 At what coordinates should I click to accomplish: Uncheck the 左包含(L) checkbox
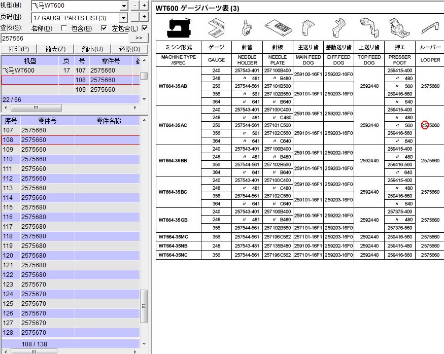(145, 28)
